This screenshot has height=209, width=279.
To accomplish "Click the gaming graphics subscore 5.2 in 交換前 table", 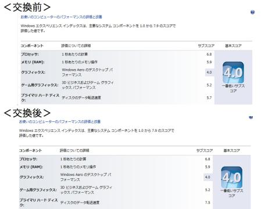I will 209,85.
